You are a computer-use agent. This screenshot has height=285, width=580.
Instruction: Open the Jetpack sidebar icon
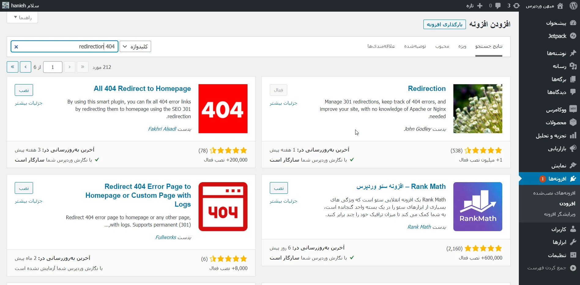(x=573, y=36)
